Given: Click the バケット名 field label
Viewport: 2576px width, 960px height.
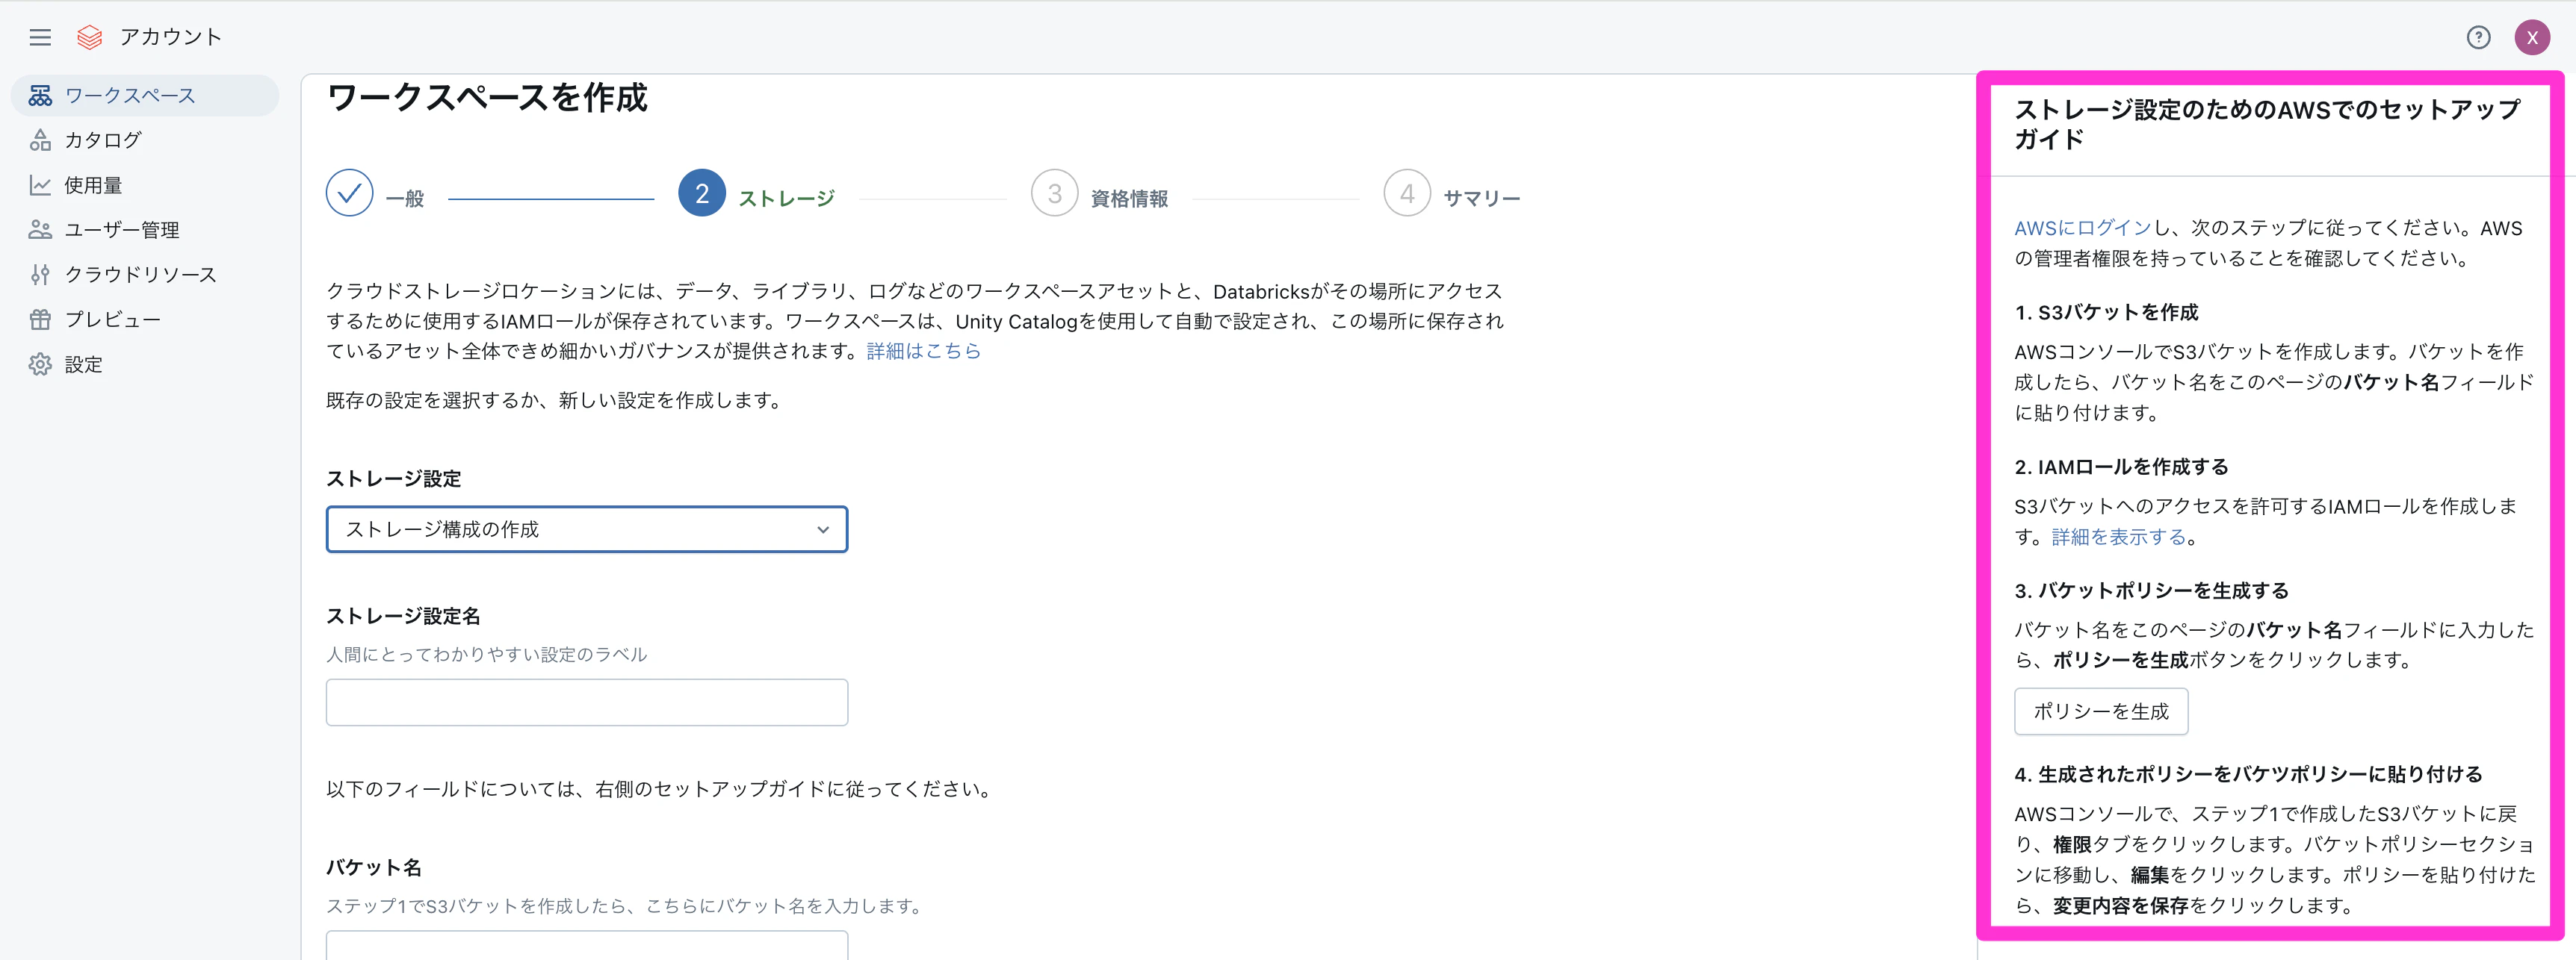Looking at the screenshot, I should point(374,867).
